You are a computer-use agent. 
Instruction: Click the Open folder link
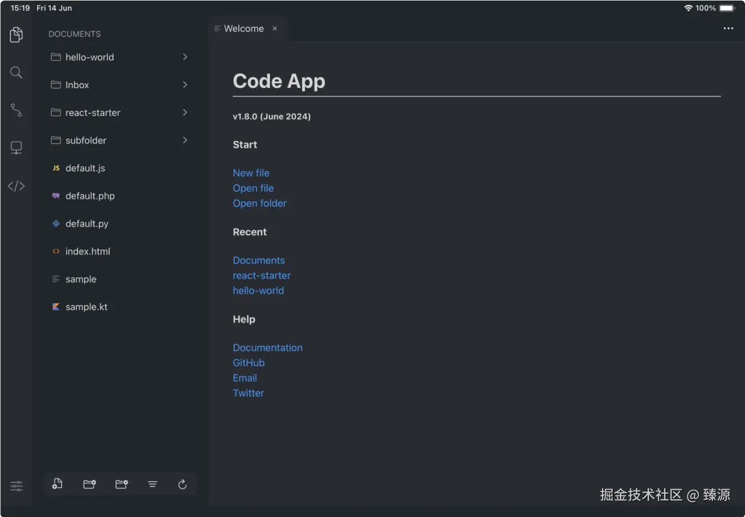click(x=260, y=203)
